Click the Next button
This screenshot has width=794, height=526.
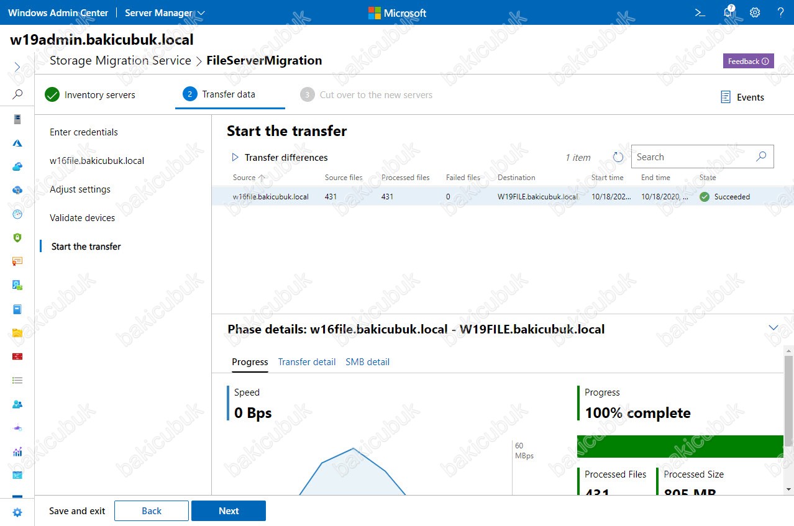point(229,511)
